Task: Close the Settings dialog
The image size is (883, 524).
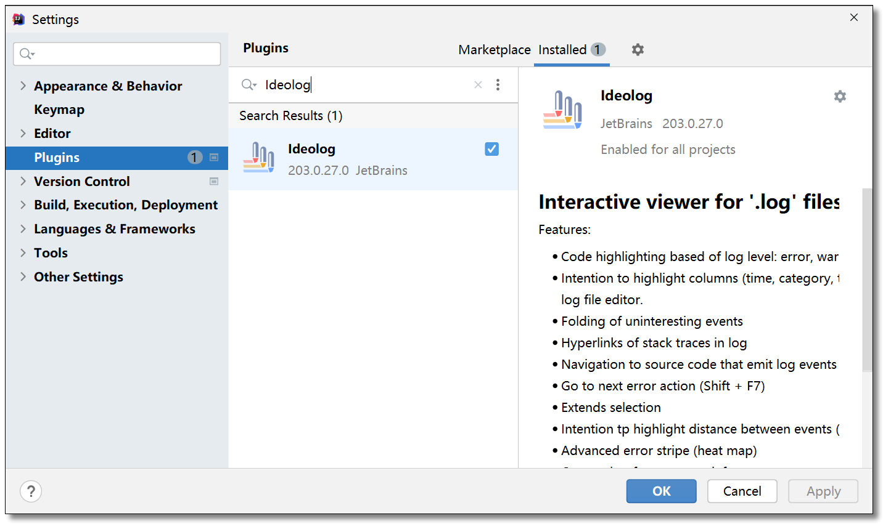Action: tap(854, 17)
